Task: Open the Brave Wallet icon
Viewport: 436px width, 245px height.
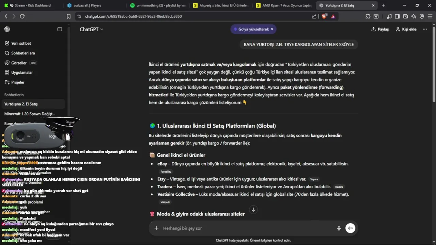Action: click(x=405, y=16)
